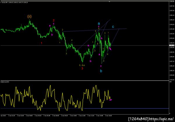Click the '3 Jun 12:05' time axis label
175x122 pixels.
click(82, 116)
